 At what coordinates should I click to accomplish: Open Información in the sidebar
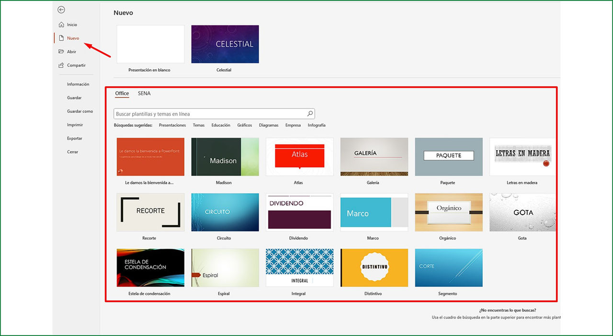coord(78,85)
